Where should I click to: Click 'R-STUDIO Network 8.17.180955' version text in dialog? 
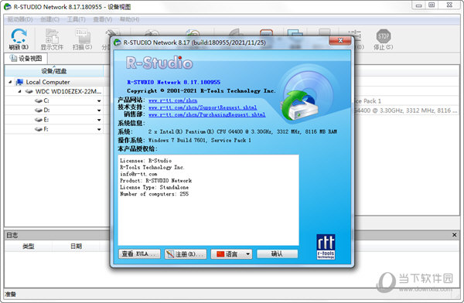pos(174,82)
